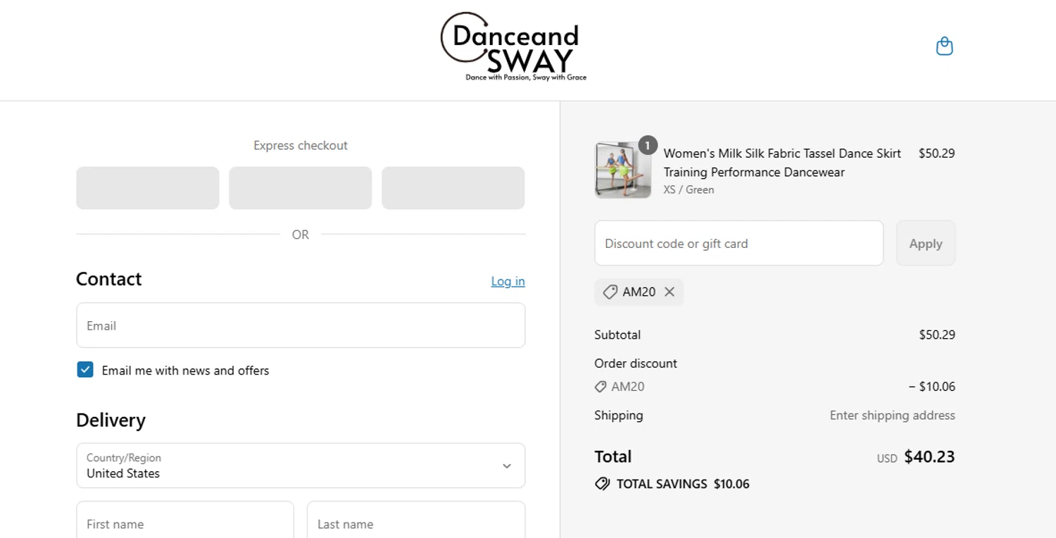
Task: Click the Contact section heading
Action: 108,279
